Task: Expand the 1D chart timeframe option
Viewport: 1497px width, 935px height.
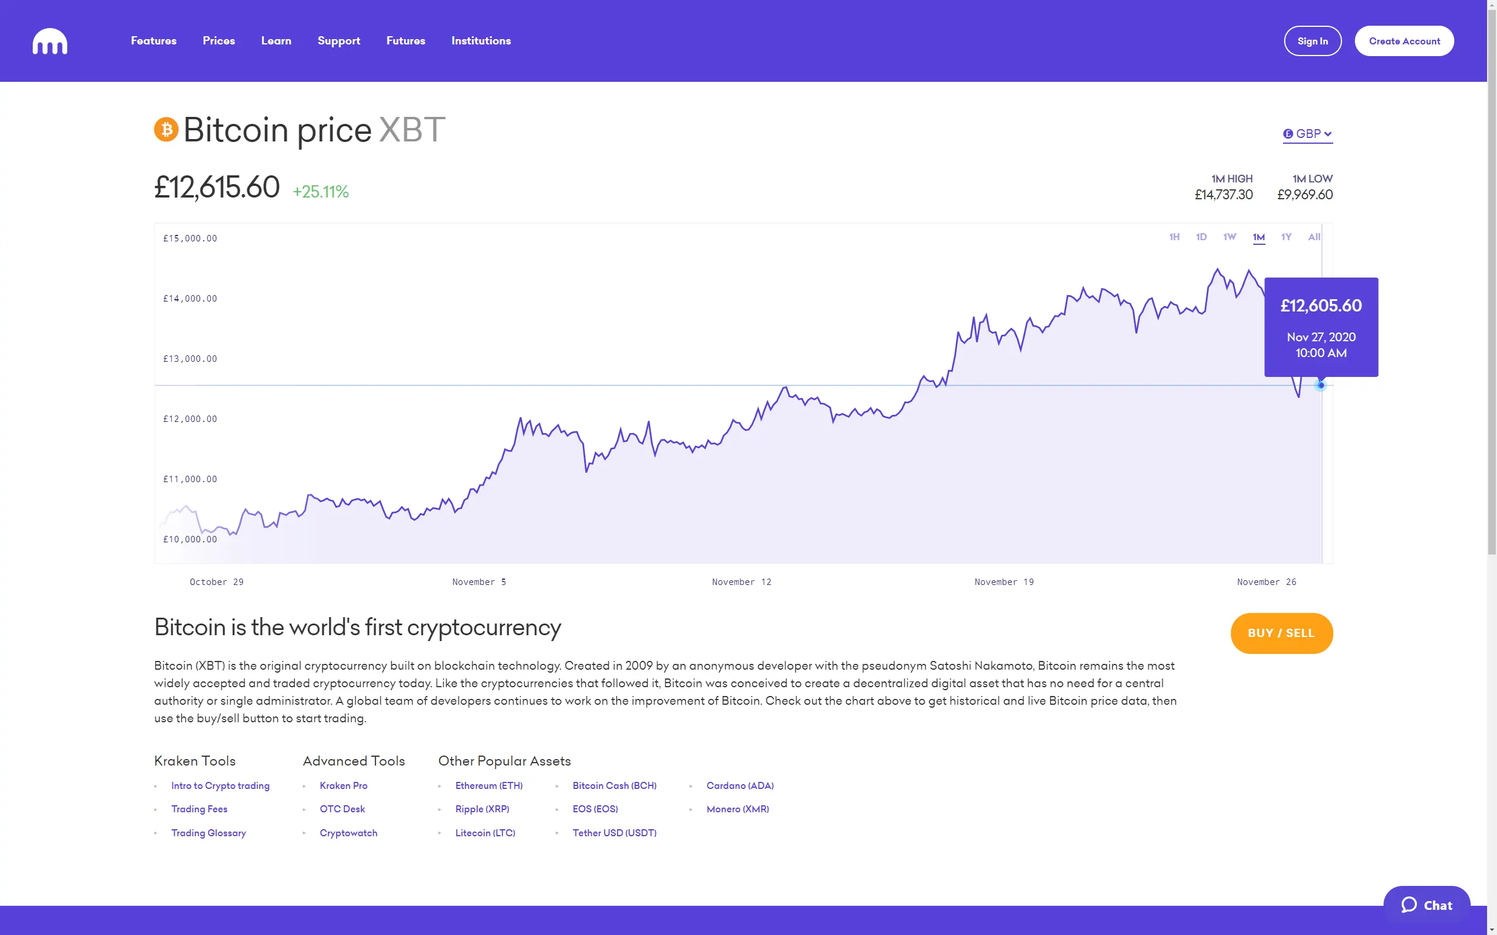Action: click(x=1201, y=237)
